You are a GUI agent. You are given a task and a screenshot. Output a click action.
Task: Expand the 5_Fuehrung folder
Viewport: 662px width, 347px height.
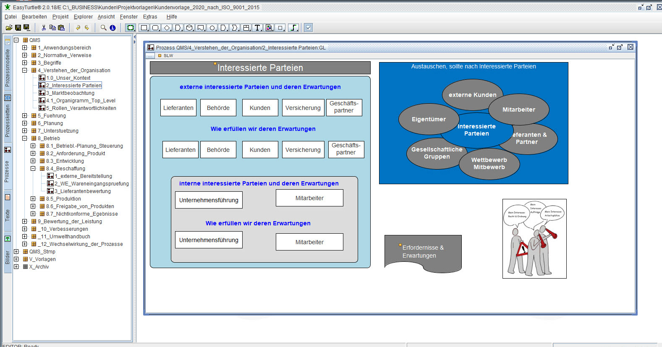[24, 116]
